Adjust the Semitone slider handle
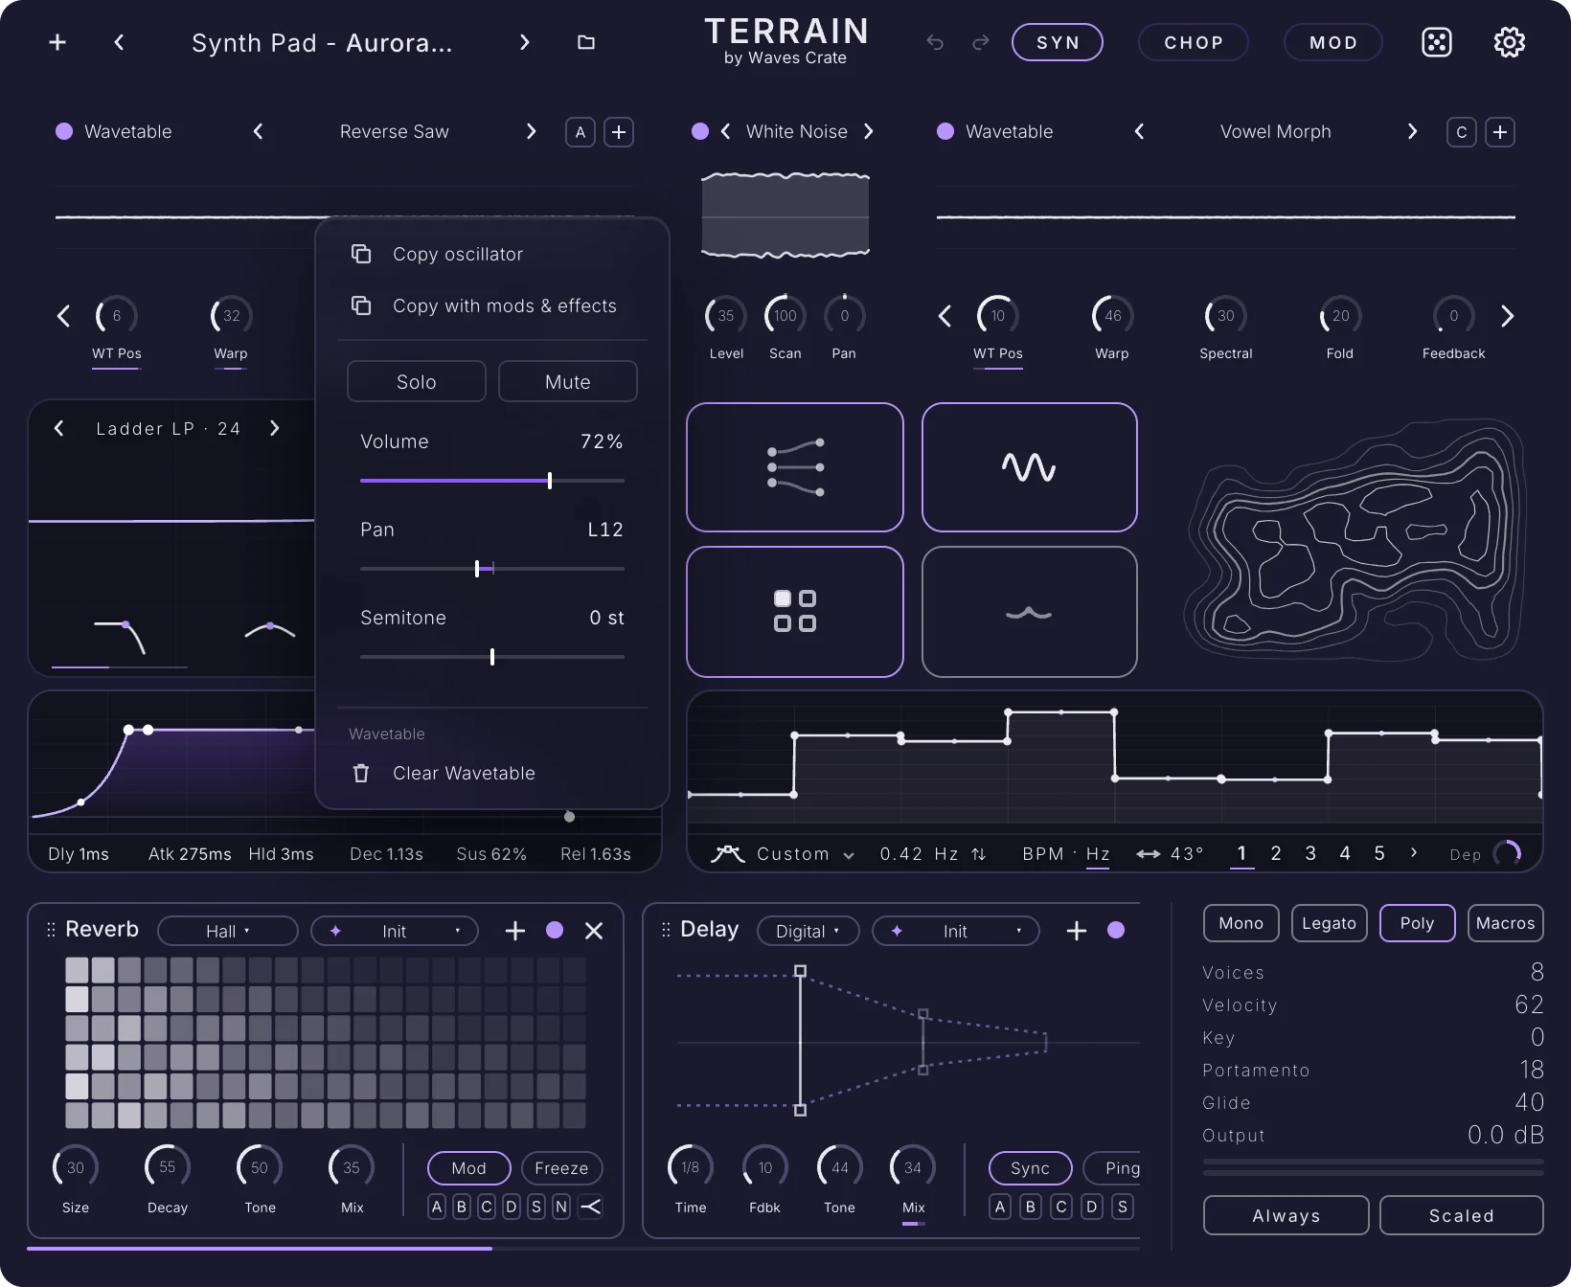 492,657
